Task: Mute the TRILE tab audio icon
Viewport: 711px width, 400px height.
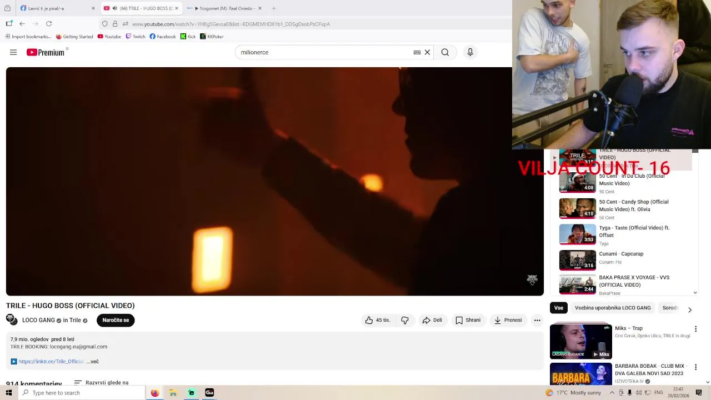Action: tap(114, 8)
